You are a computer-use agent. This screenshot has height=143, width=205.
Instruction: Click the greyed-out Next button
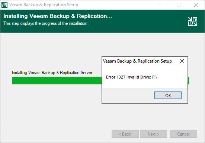coord(153,134)
